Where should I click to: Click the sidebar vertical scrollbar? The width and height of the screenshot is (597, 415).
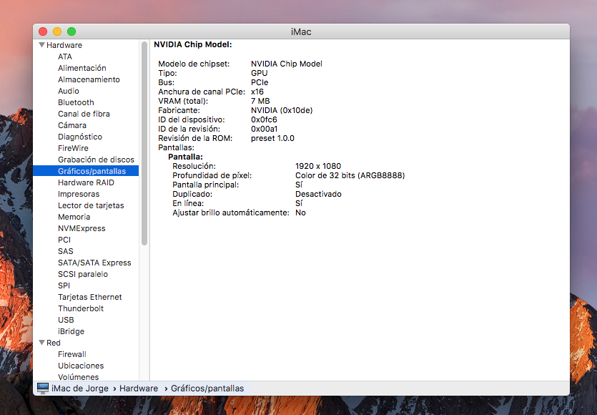coord(144,143)
